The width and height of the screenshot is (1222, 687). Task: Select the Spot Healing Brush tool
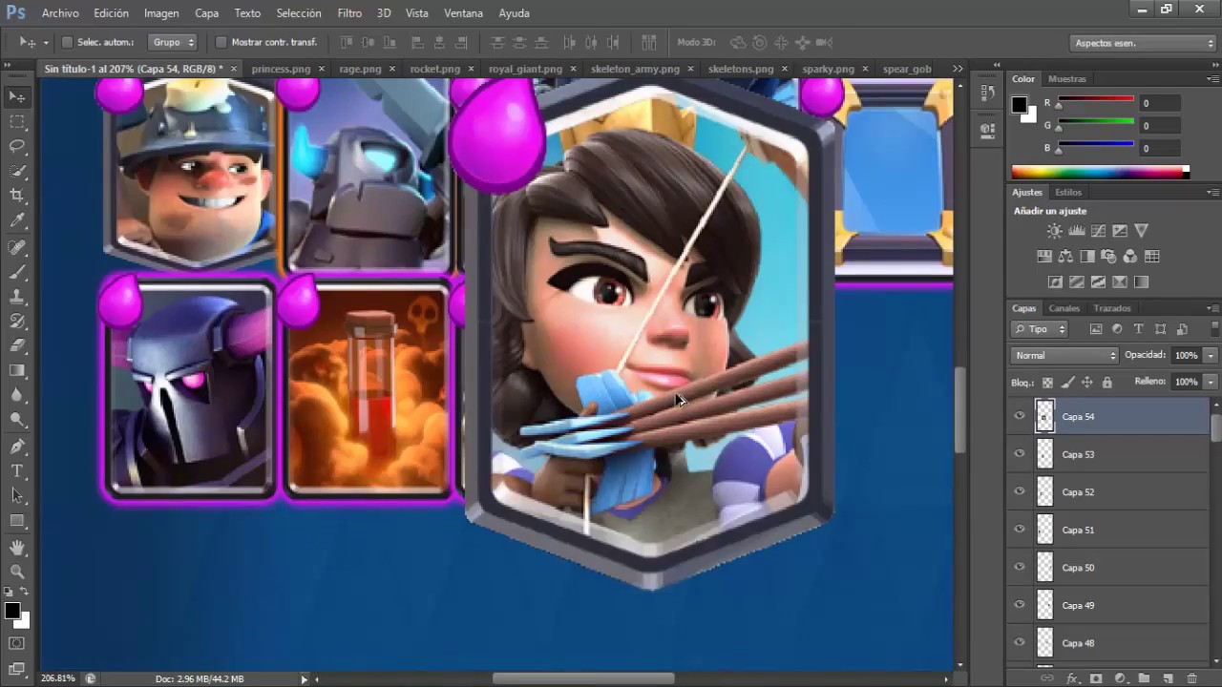click(17, 246)
